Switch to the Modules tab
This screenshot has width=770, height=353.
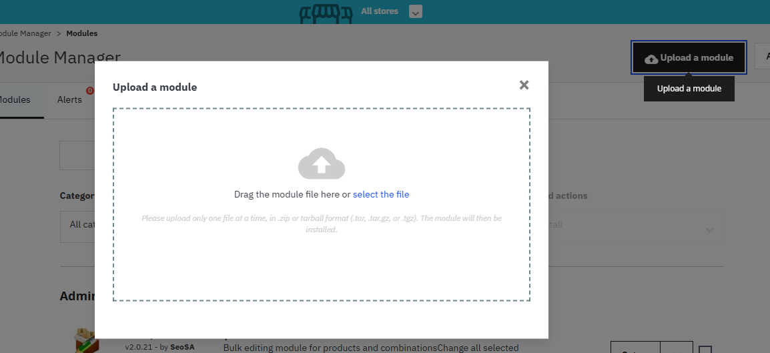click(15, 100)
